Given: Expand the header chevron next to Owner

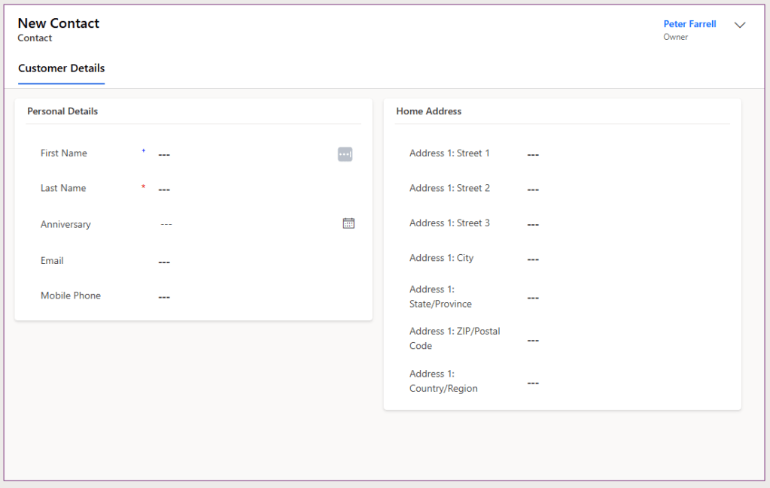Looking at the screenshot, I should (x=740, y=25).
